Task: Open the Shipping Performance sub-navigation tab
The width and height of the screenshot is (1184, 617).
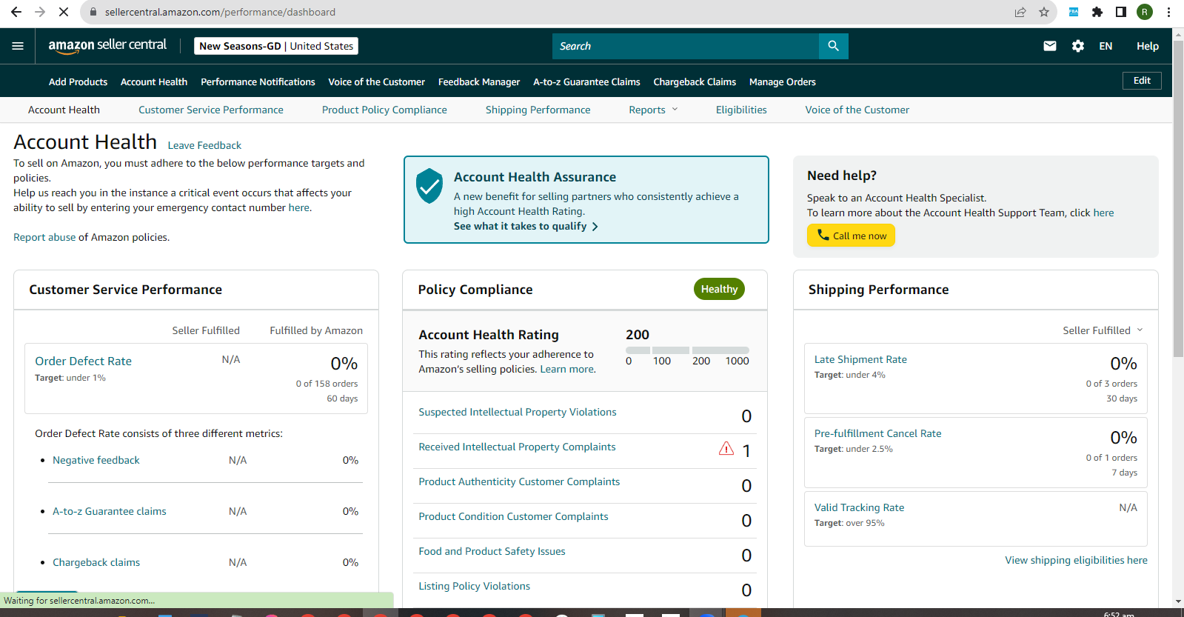Action: coord(538,110)
